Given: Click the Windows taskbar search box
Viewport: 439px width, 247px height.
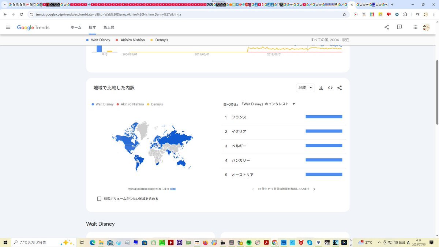Looking at the screenshot, I should (x=44, y=242).
